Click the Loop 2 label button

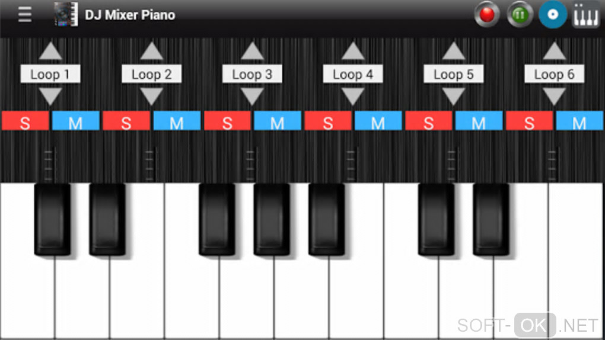[x=151, y=73]
